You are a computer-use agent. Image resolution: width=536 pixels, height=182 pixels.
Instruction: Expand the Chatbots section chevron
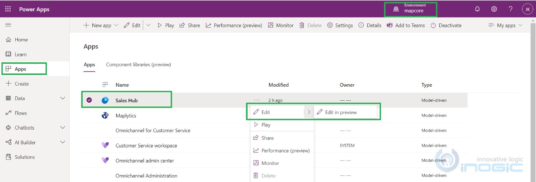pos(63,128)
